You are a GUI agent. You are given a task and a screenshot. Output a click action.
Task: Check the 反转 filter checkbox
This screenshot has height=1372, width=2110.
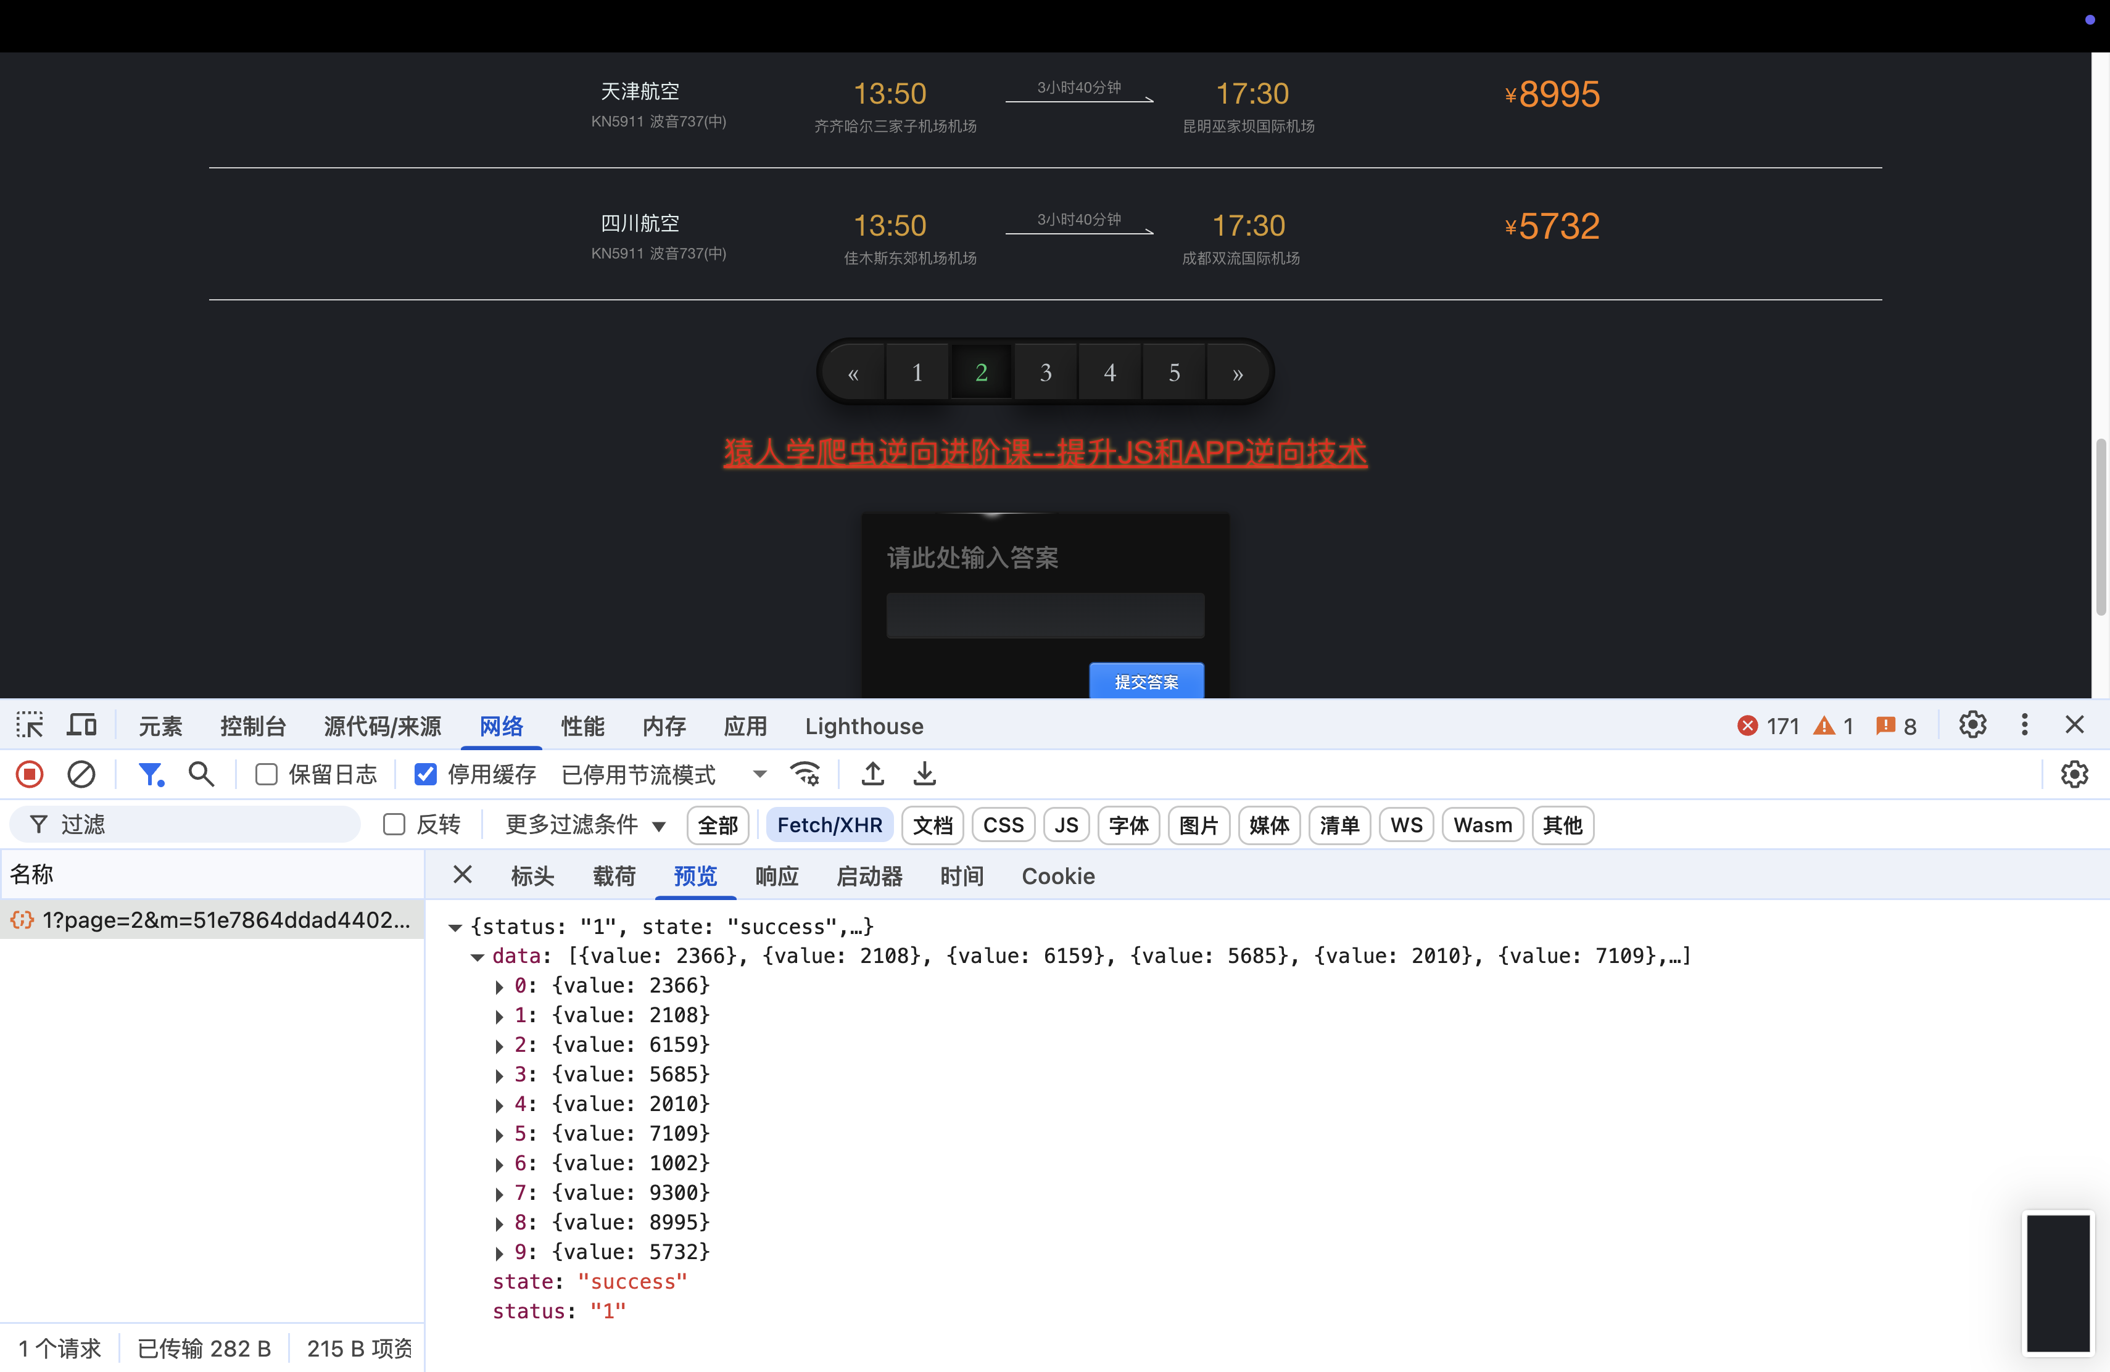(394, 824)
